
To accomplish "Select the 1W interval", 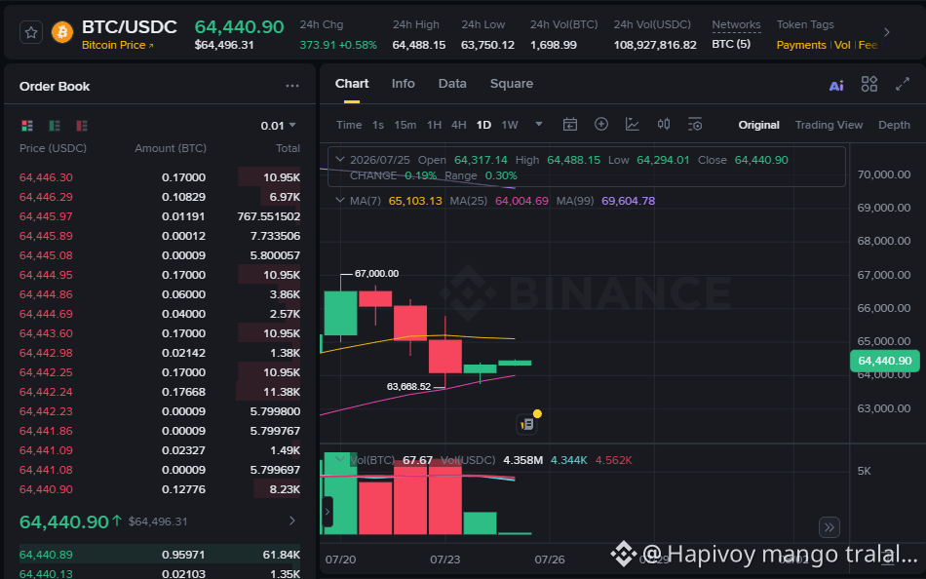I will point(510,125).
